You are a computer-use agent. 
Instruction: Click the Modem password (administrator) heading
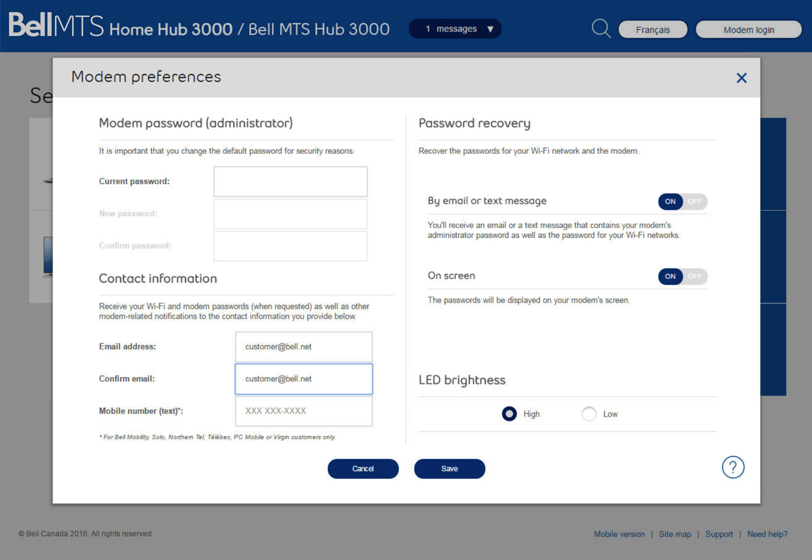tap(196, 123)
